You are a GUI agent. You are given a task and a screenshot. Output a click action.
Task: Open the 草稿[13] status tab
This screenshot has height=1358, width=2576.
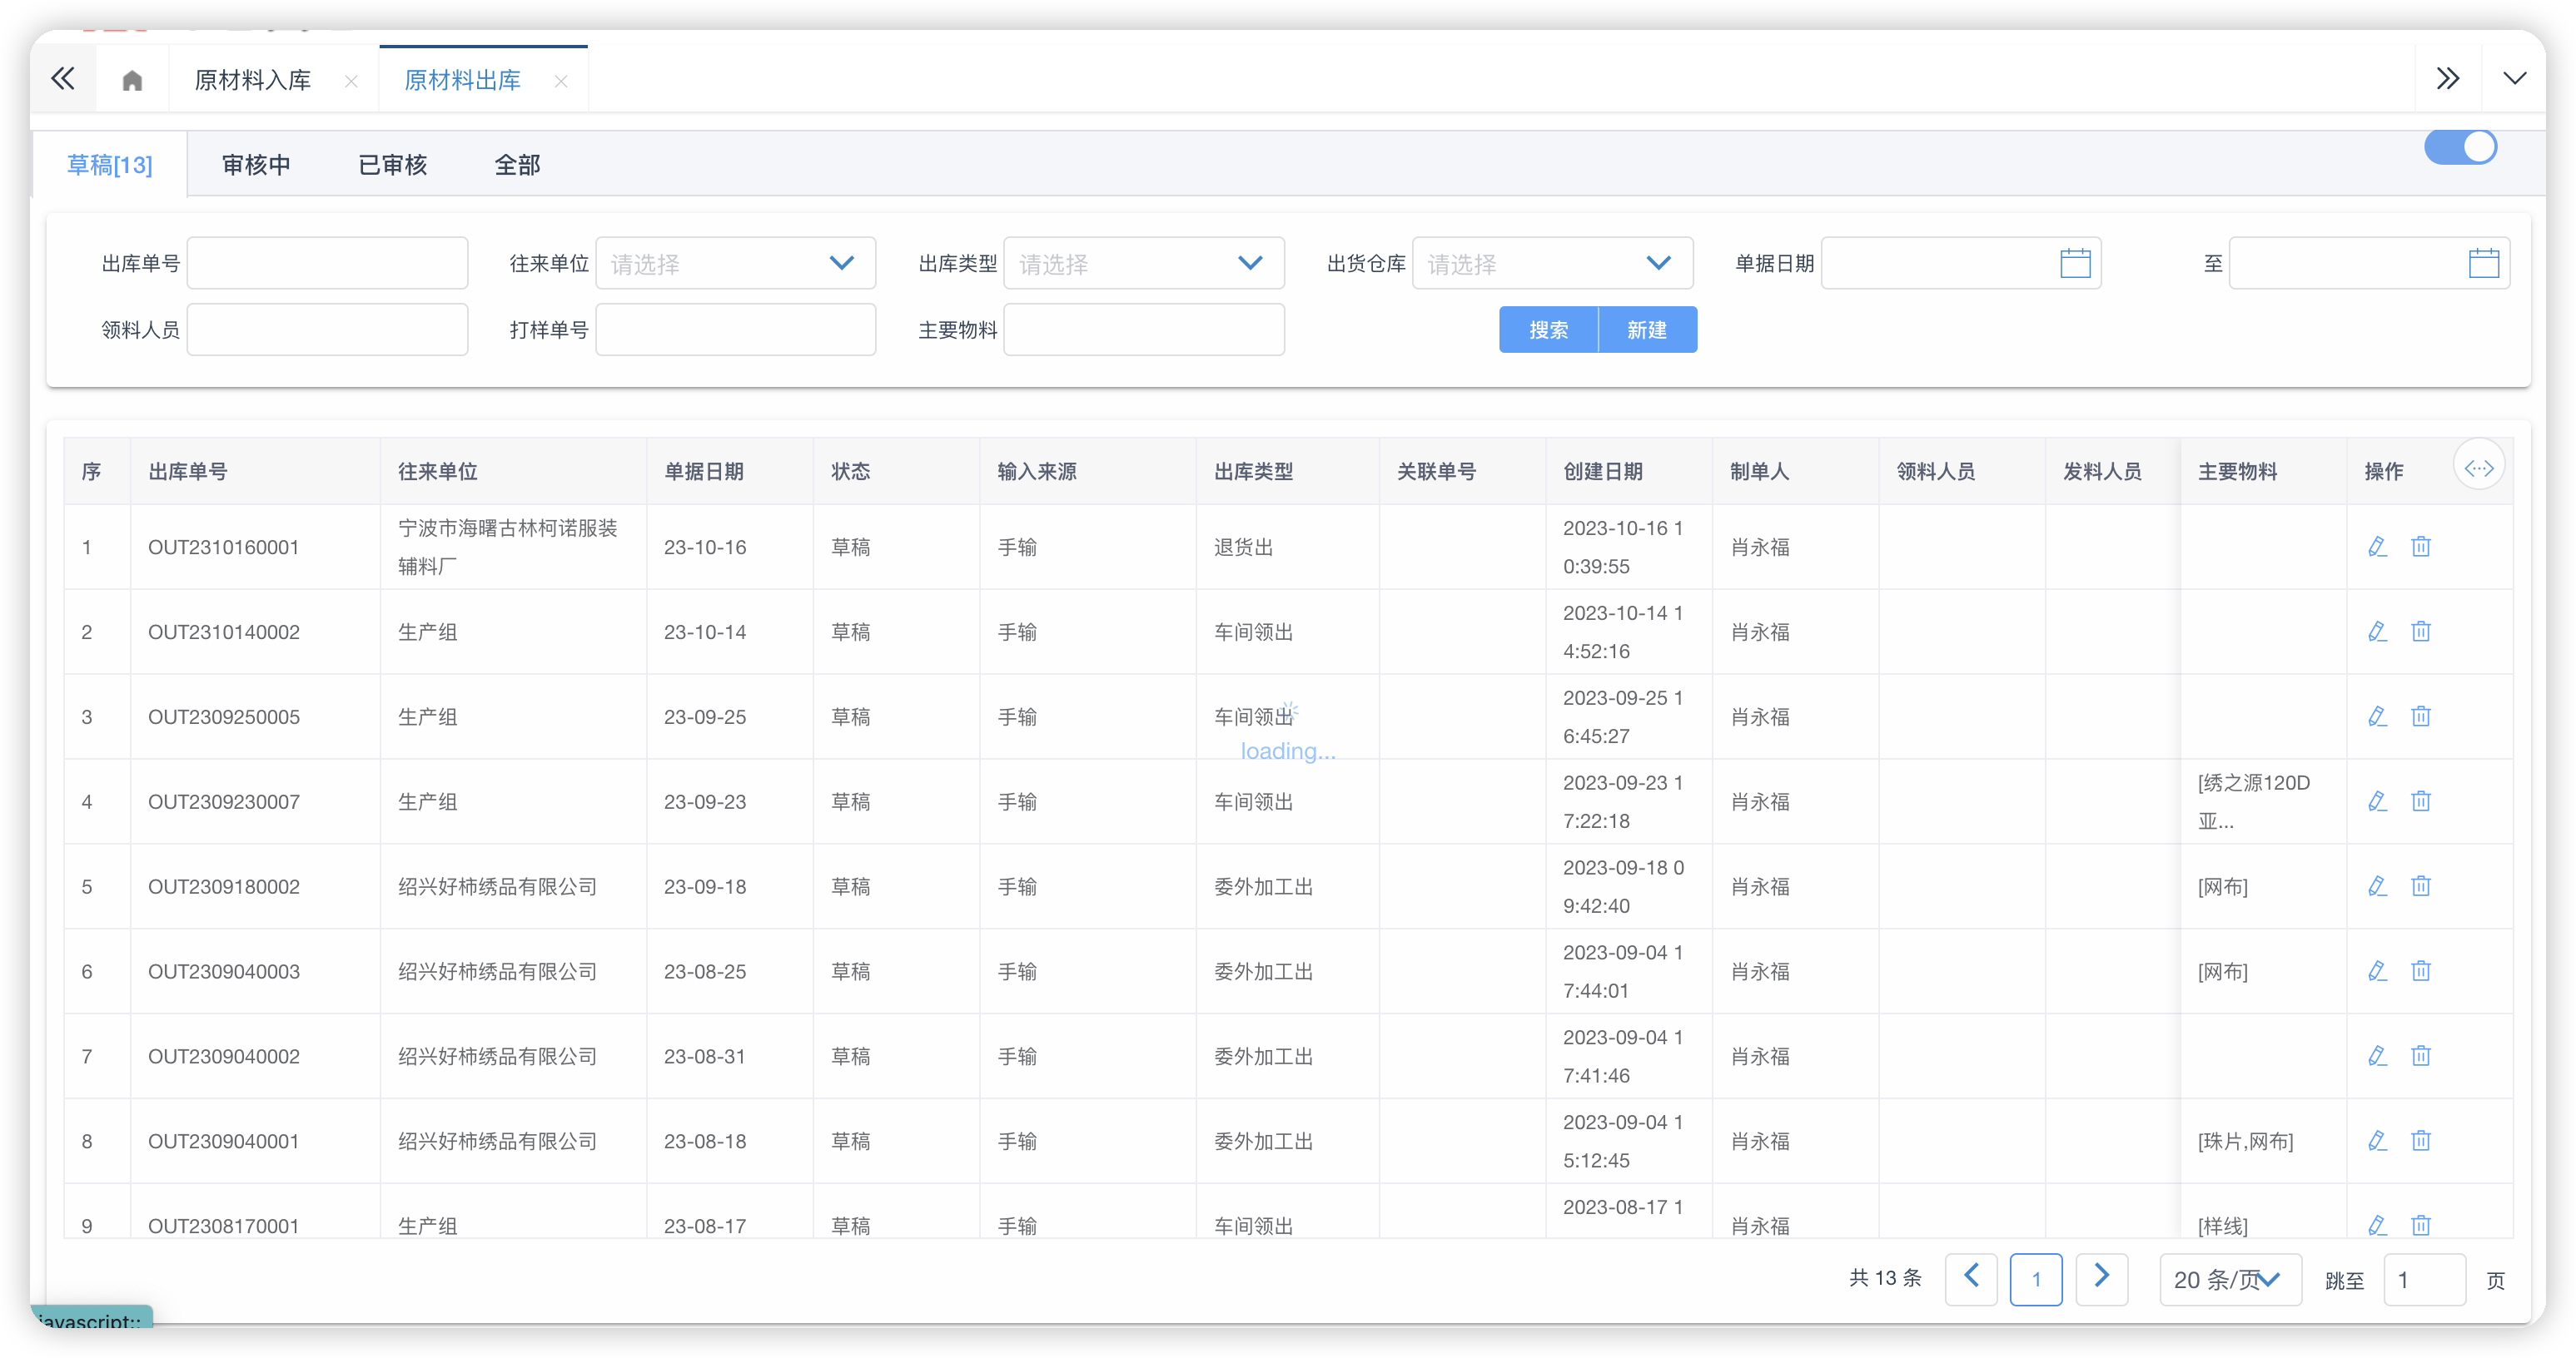pos(110,165)
